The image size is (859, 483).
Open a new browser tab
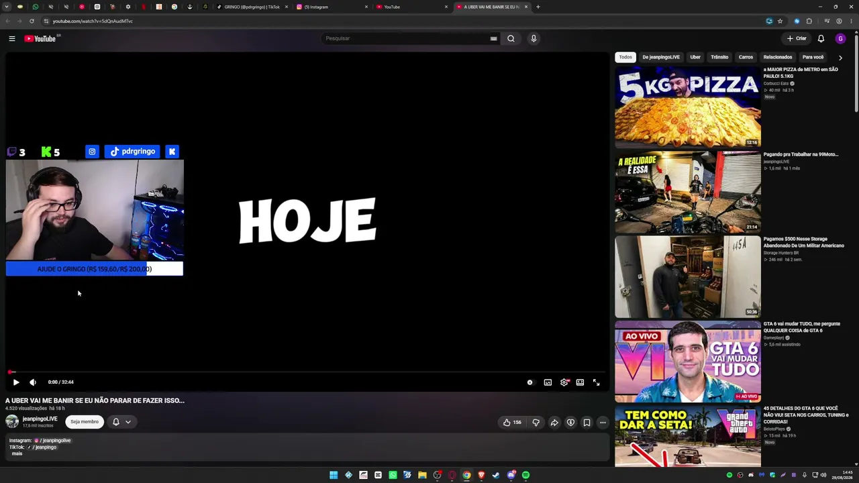click(x=538, y=7)
